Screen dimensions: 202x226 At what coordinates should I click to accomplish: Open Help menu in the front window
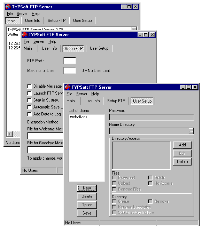coord(95,94)
